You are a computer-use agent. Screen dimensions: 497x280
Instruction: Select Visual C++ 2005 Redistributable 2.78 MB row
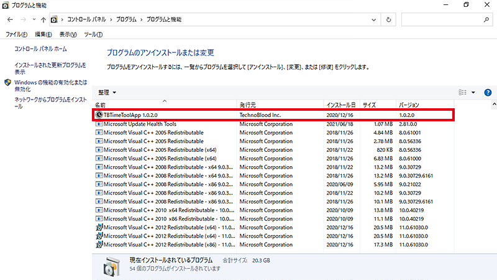click(273, 141)
